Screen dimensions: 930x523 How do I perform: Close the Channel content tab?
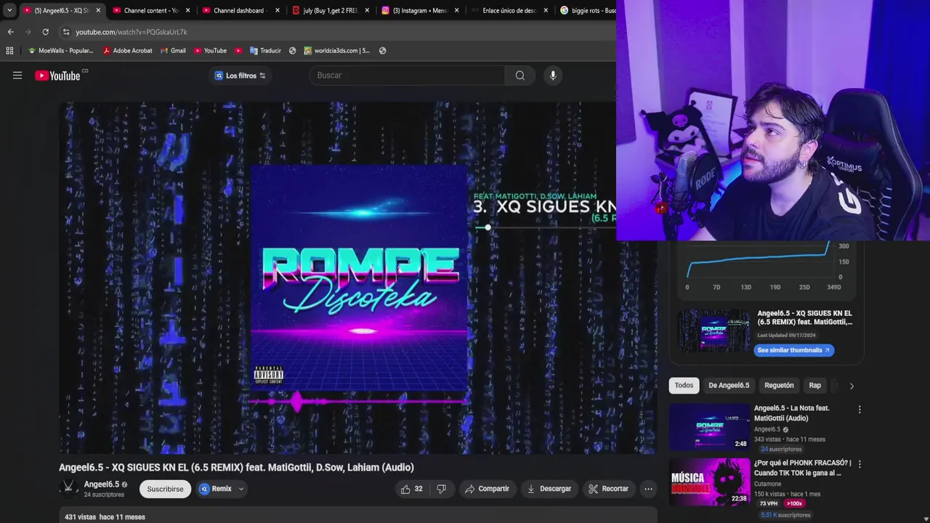point(187,11)
